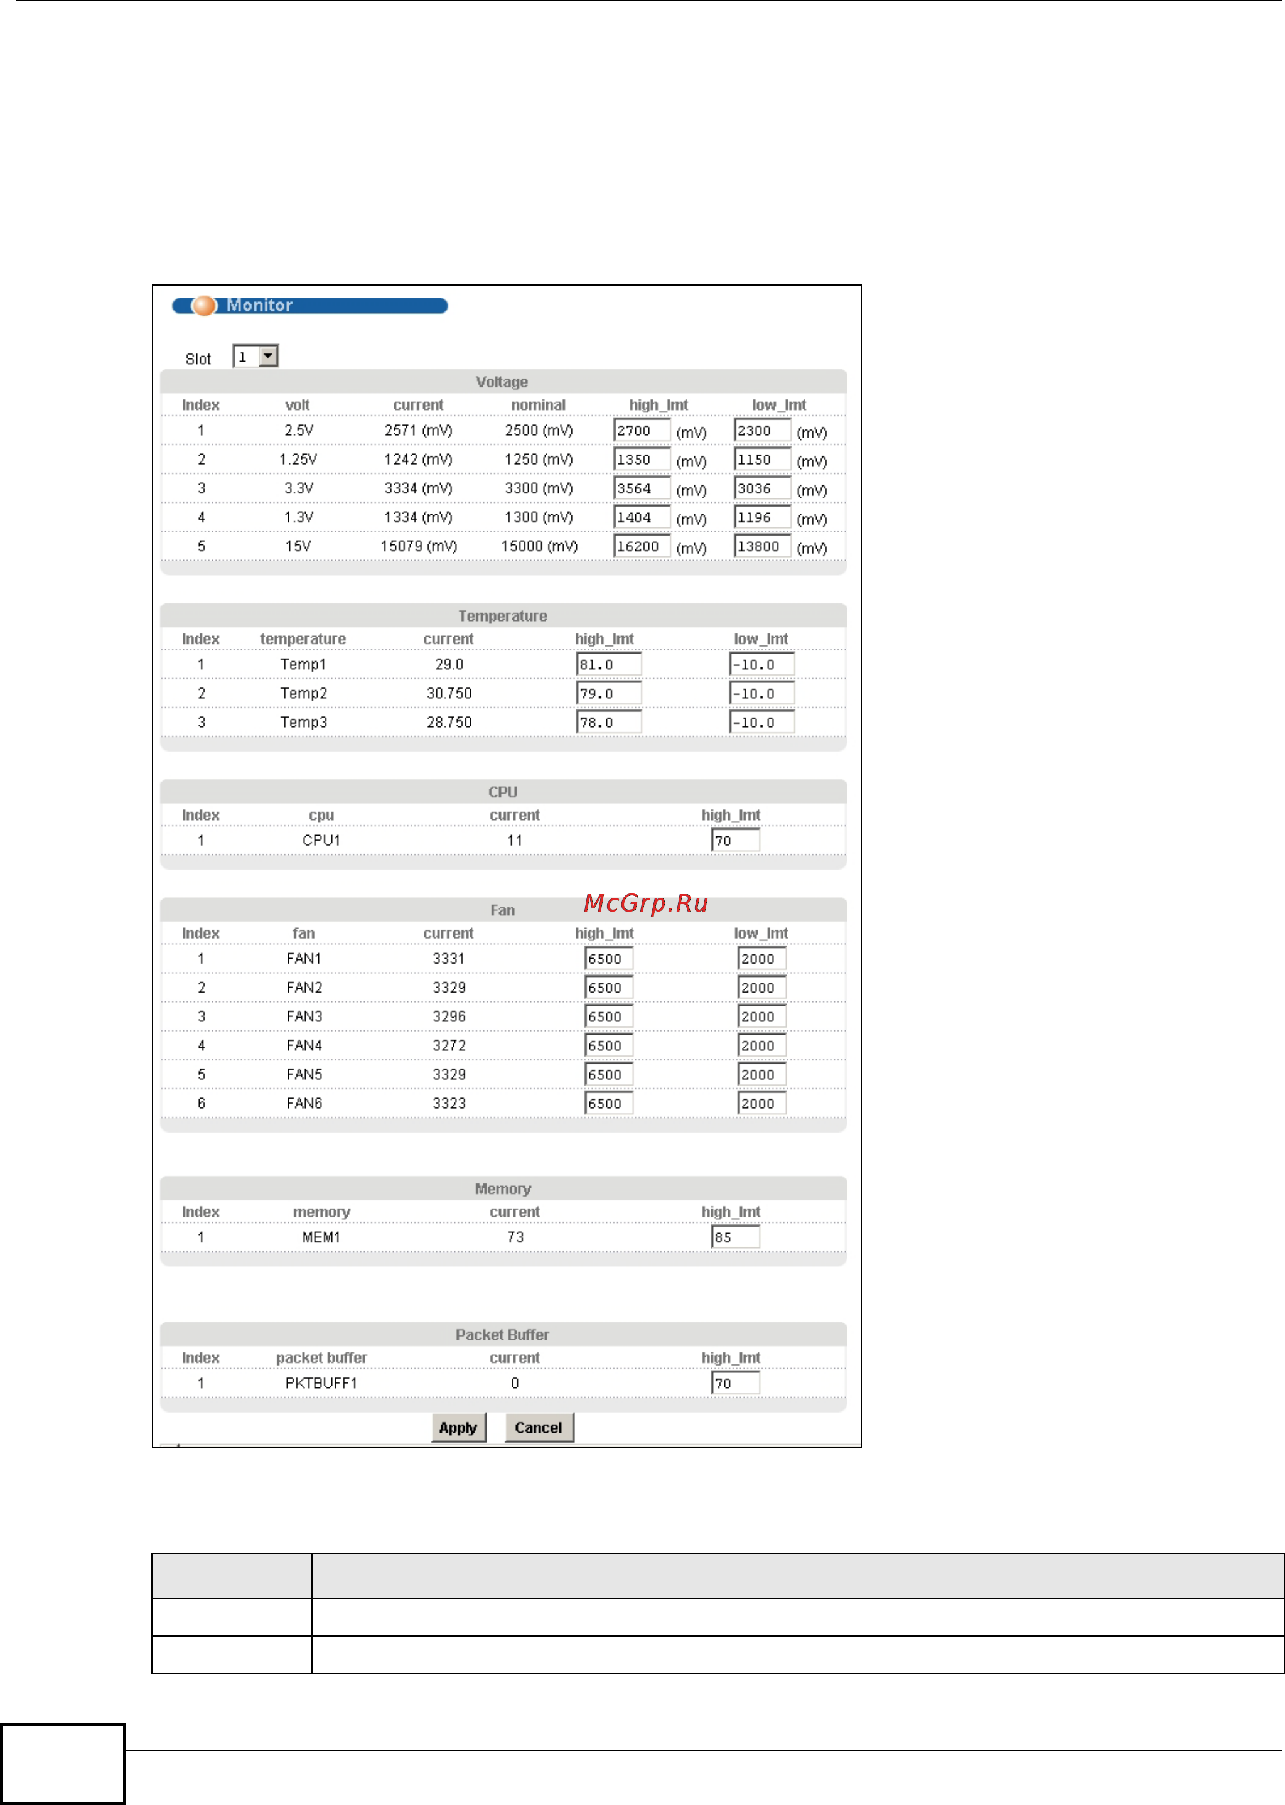Click the 2.5V high limit field
1285x1805 pixels.
[x=642, y=431]
